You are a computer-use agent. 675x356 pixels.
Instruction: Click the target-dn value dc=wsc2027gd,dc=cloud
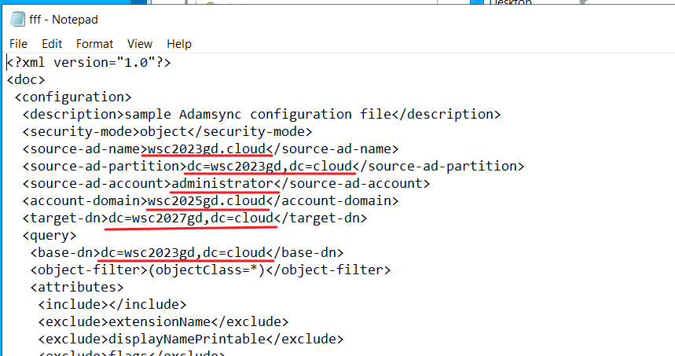tap(191, 218)
